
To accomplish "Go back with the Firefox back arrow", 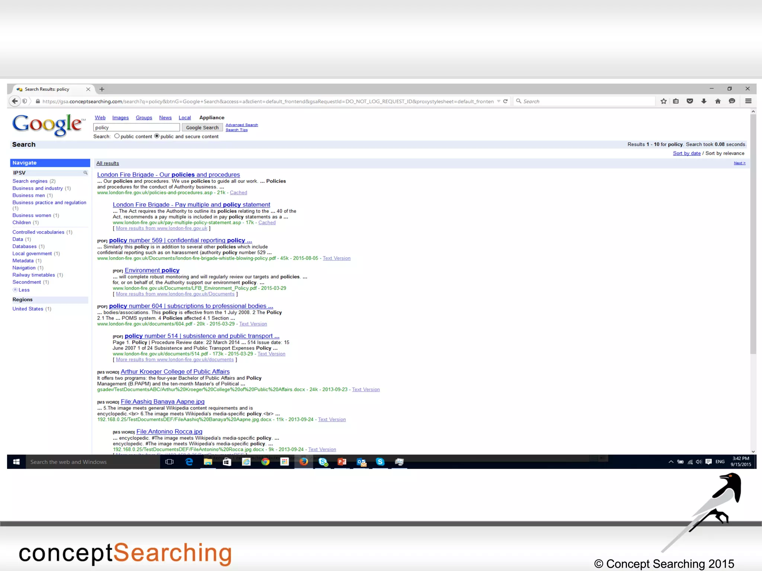I will click(x=14, y=101).
